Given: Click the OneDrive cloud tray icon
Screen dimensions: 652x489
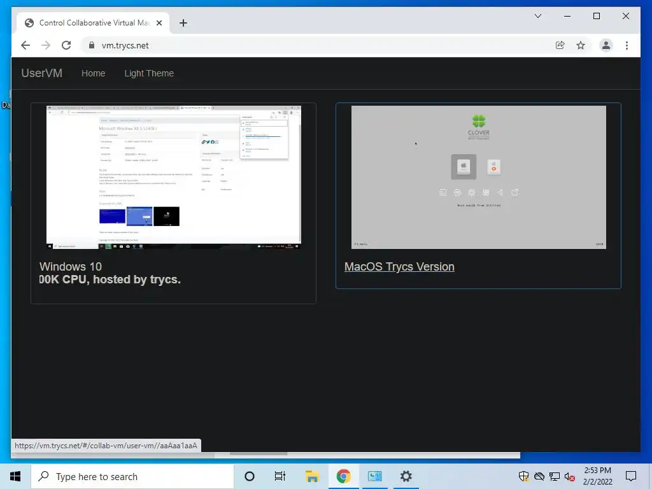Looking at the screenshot, I should [539, 476].
